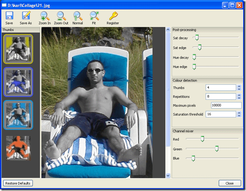The width and height of the screenshot is (246, 191).
Task: Select the Zoom Out magnifier
Action: pos(61,16)
